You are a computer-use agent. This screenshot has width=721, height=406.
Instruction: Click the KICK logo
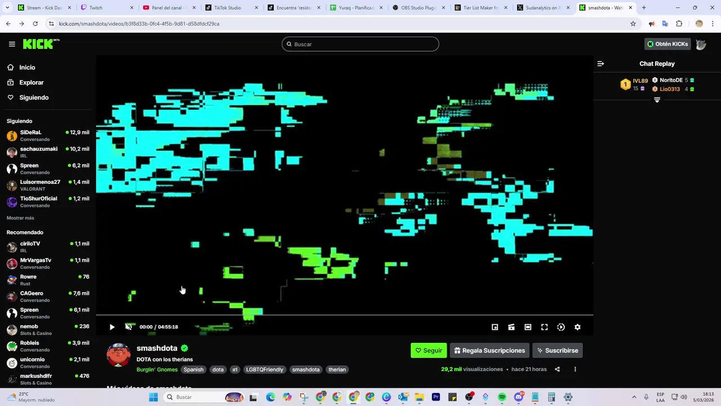pyautogui.click(x=41, y=44)
